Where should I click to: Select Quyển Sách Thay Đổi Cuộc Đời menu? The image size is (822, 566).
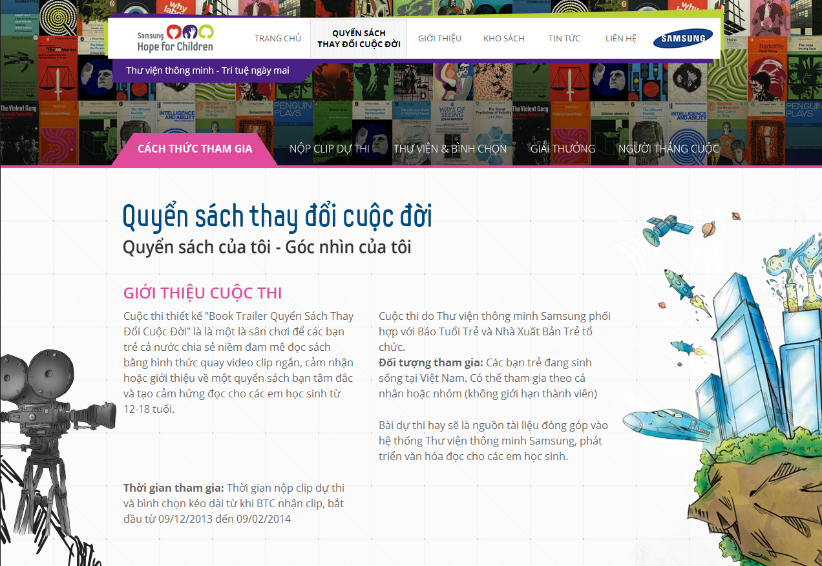pos(359,39)
